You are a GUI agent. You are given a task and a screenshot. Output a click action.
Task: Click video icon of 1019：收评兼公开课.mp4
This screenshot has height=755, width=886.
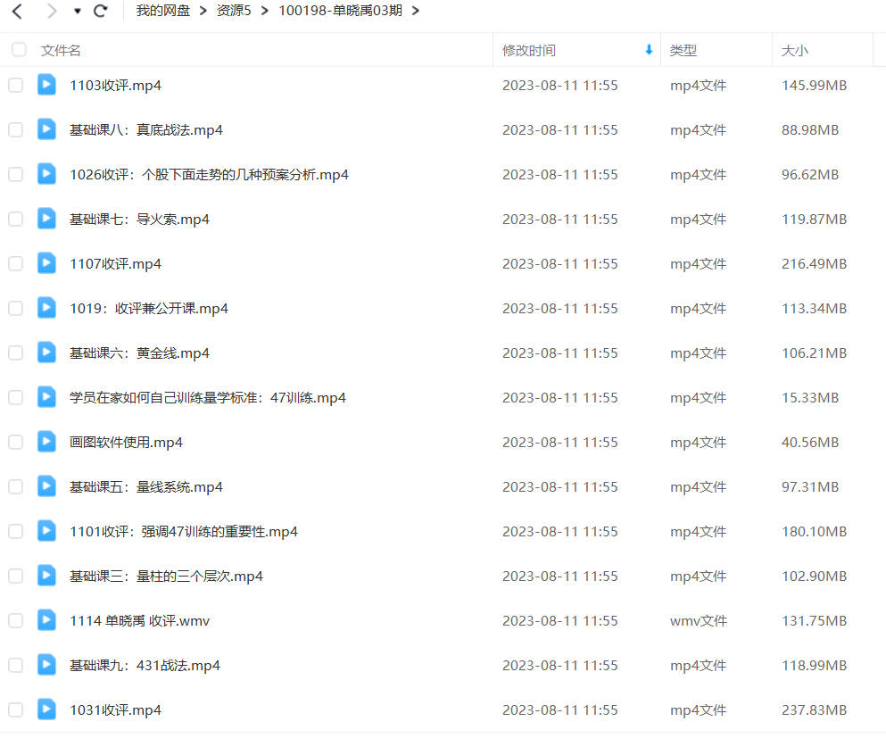click(x=46, y=308)
